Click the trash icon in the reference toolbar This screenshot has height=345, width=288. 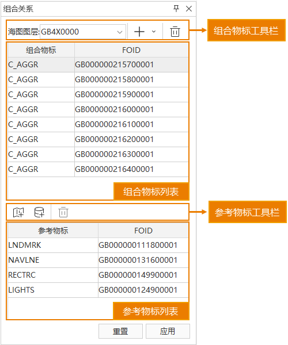pyautogui.click(x=63, y=212)
